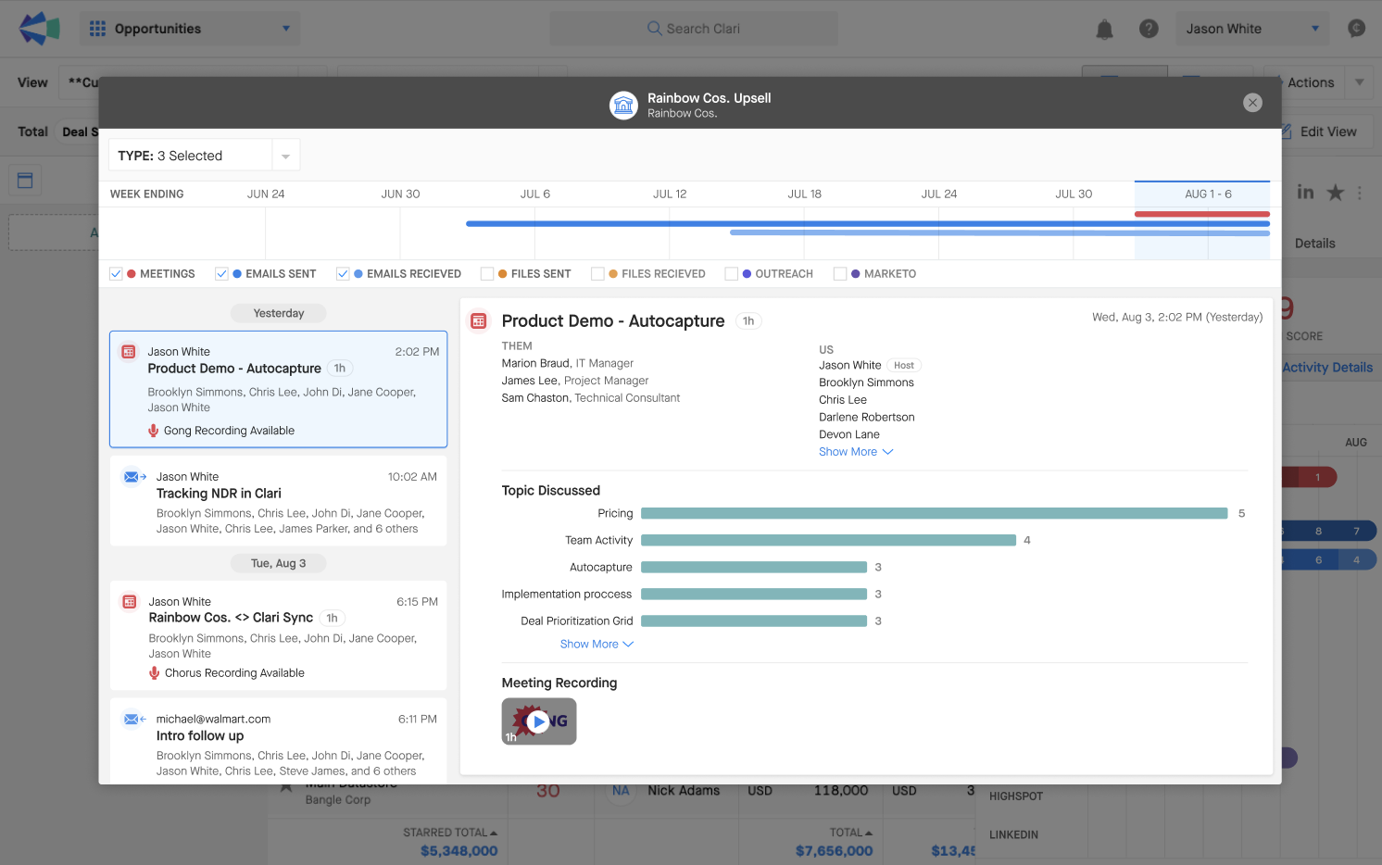Click meeting icon on Rainbow Cos. Clari Sync
Screen dimensions: 1382x865
(130, 602)
